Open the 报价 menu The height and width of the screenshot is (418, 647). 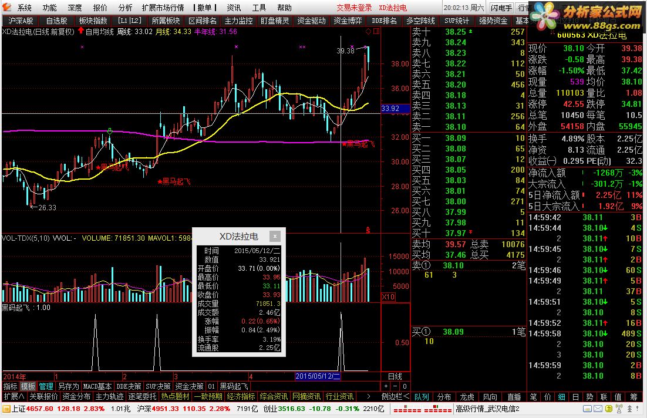coord(100,8)
